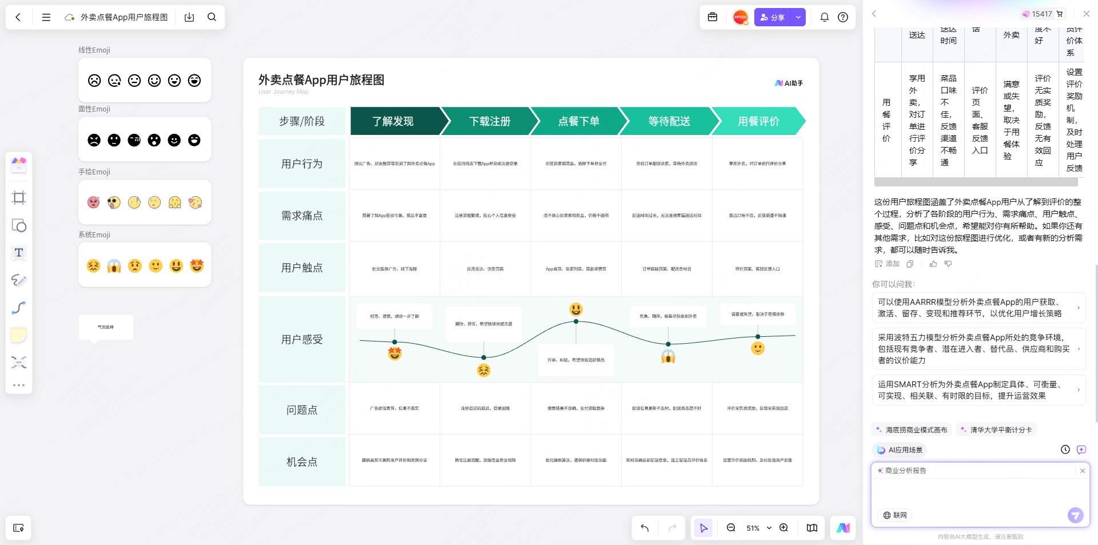The width and height of the screenshot is (1098, 545).
Task: Remove the 商业分析报告 tag
Action: click(1083, 471)
